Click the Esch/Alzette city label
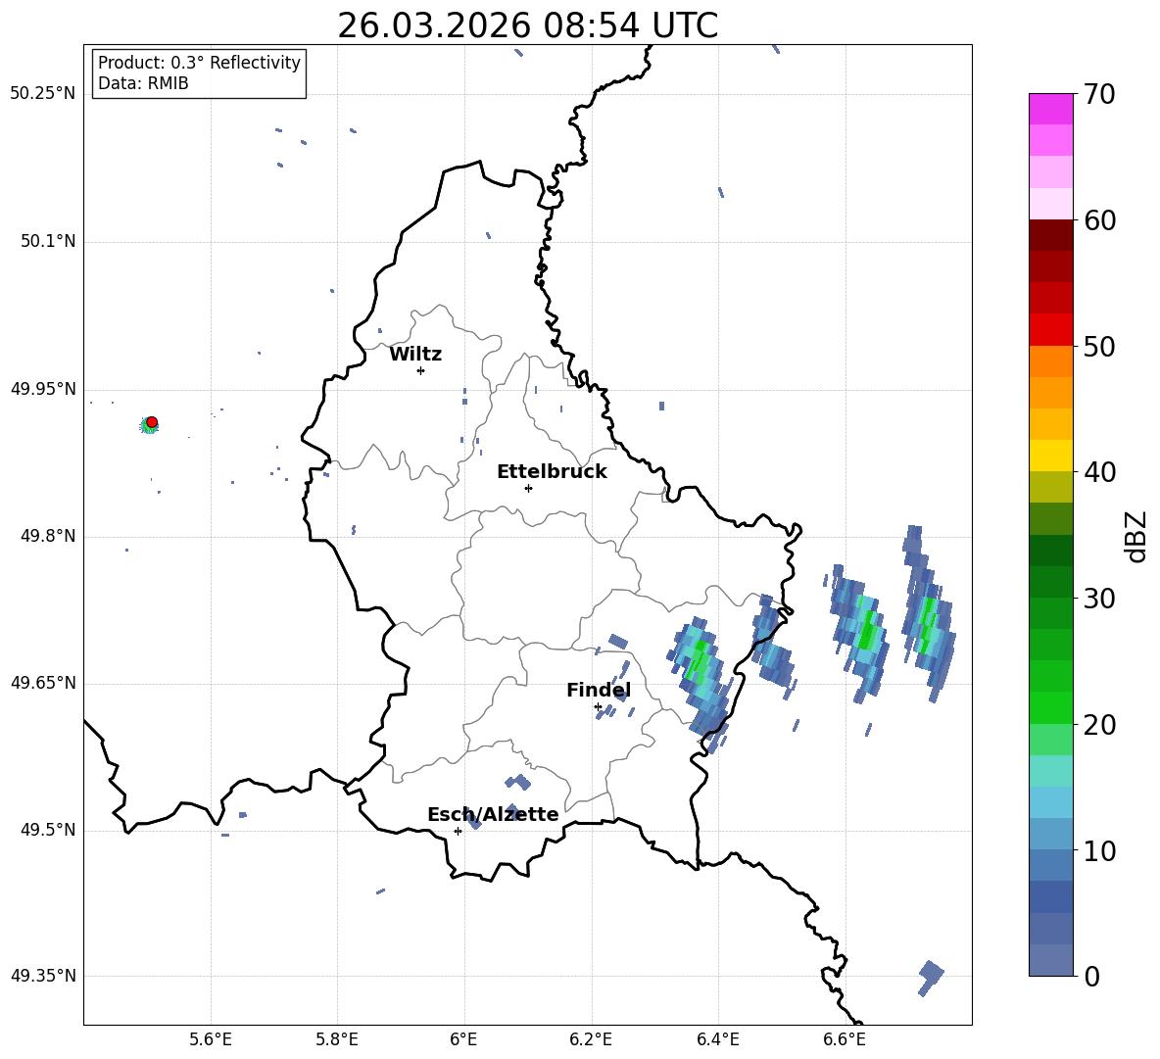The image size is (1160, 1059). [493, 814]
